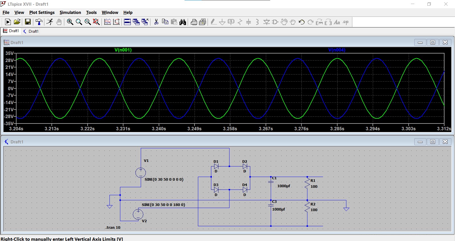
Task: Cascade windows with the cascade icon
Action: 136,22
